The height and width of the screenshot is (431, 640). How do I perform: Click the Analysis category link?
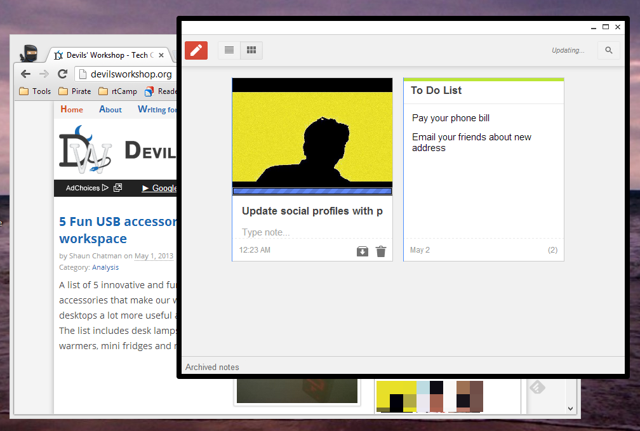click(105, 267)
